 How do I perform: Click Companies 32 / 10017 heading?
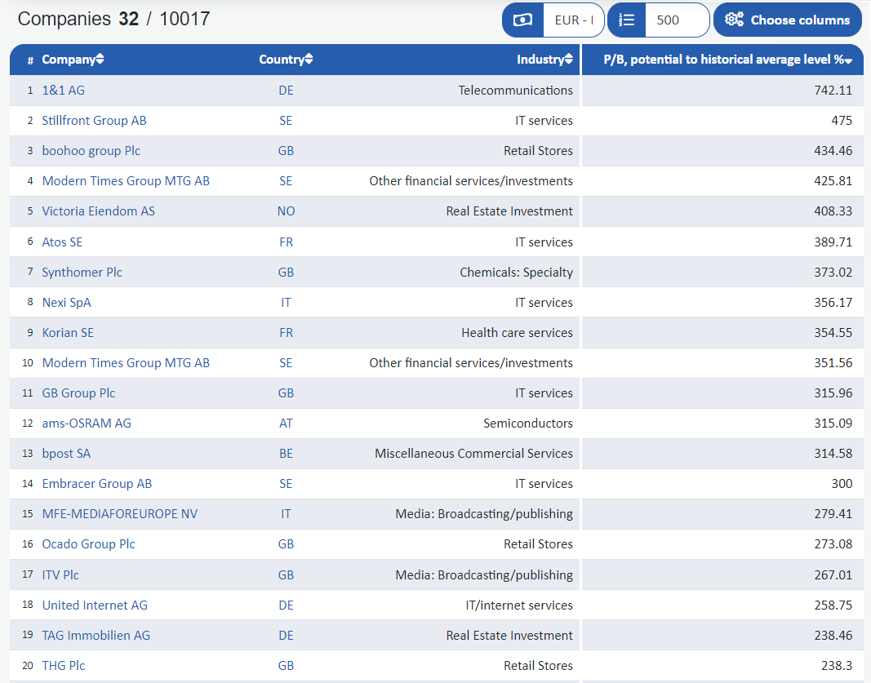pos(113,19)
